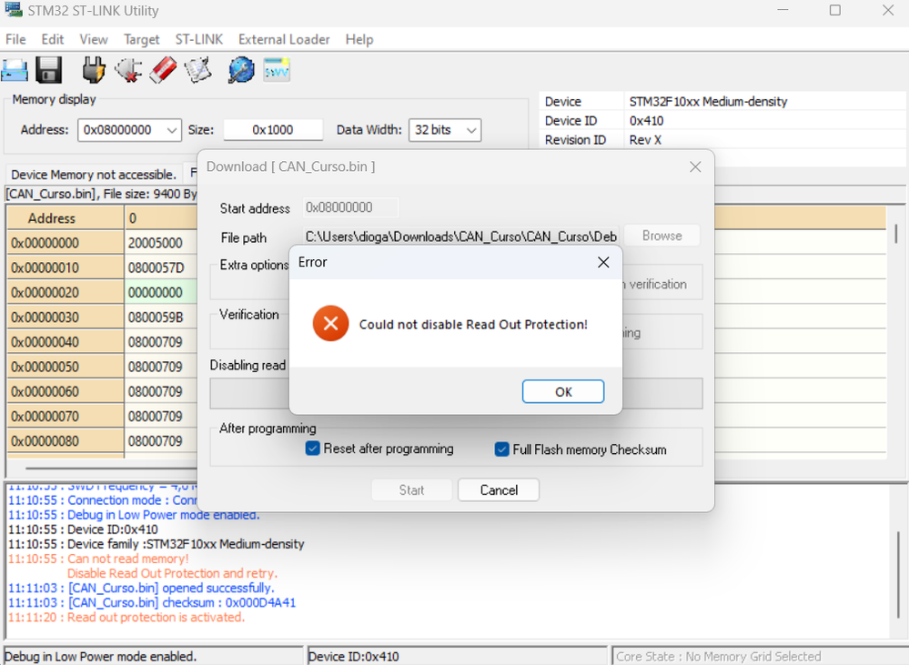Open the Target menu
This screenshot has height=665, width=909.
click(141, 39)
